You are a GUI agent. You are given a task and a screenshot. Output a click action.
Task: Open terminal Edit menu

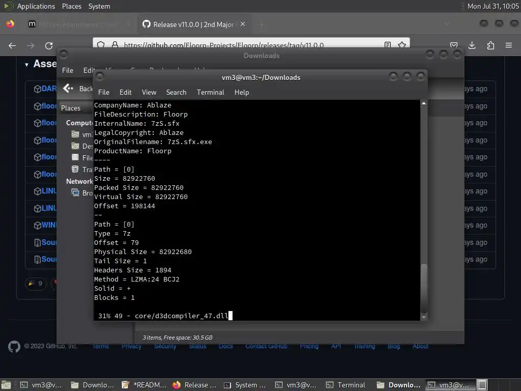(x=125, y=93)
